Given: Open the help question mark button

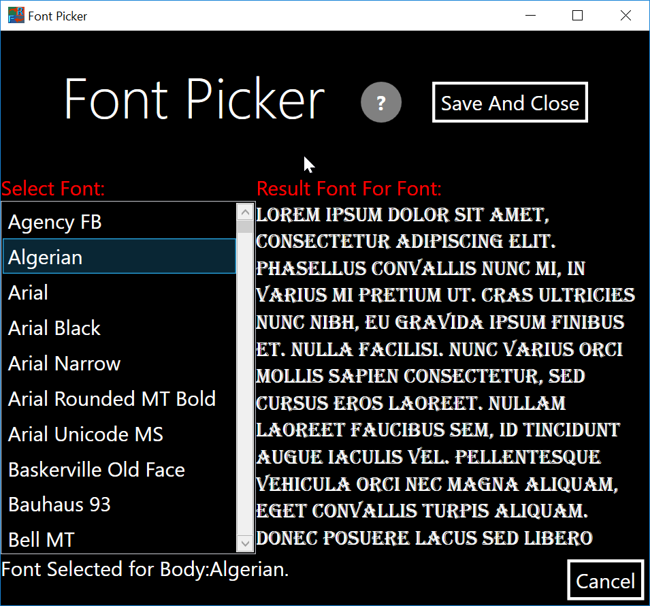Looking at the screenshot, I should [381, 102].
